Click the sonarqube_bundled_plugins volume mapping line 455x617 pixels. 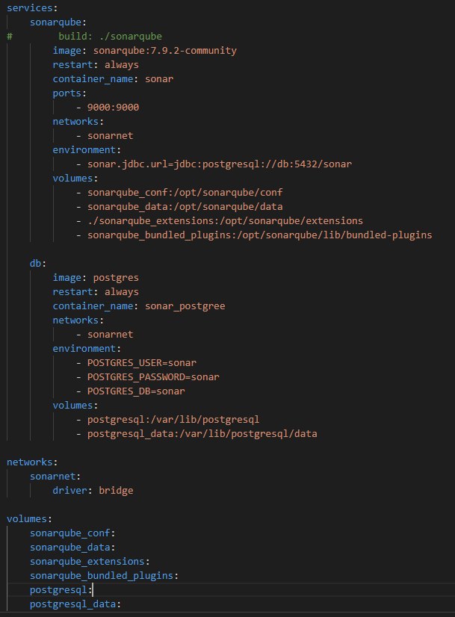pyautogui.click(x=260, y=235)
